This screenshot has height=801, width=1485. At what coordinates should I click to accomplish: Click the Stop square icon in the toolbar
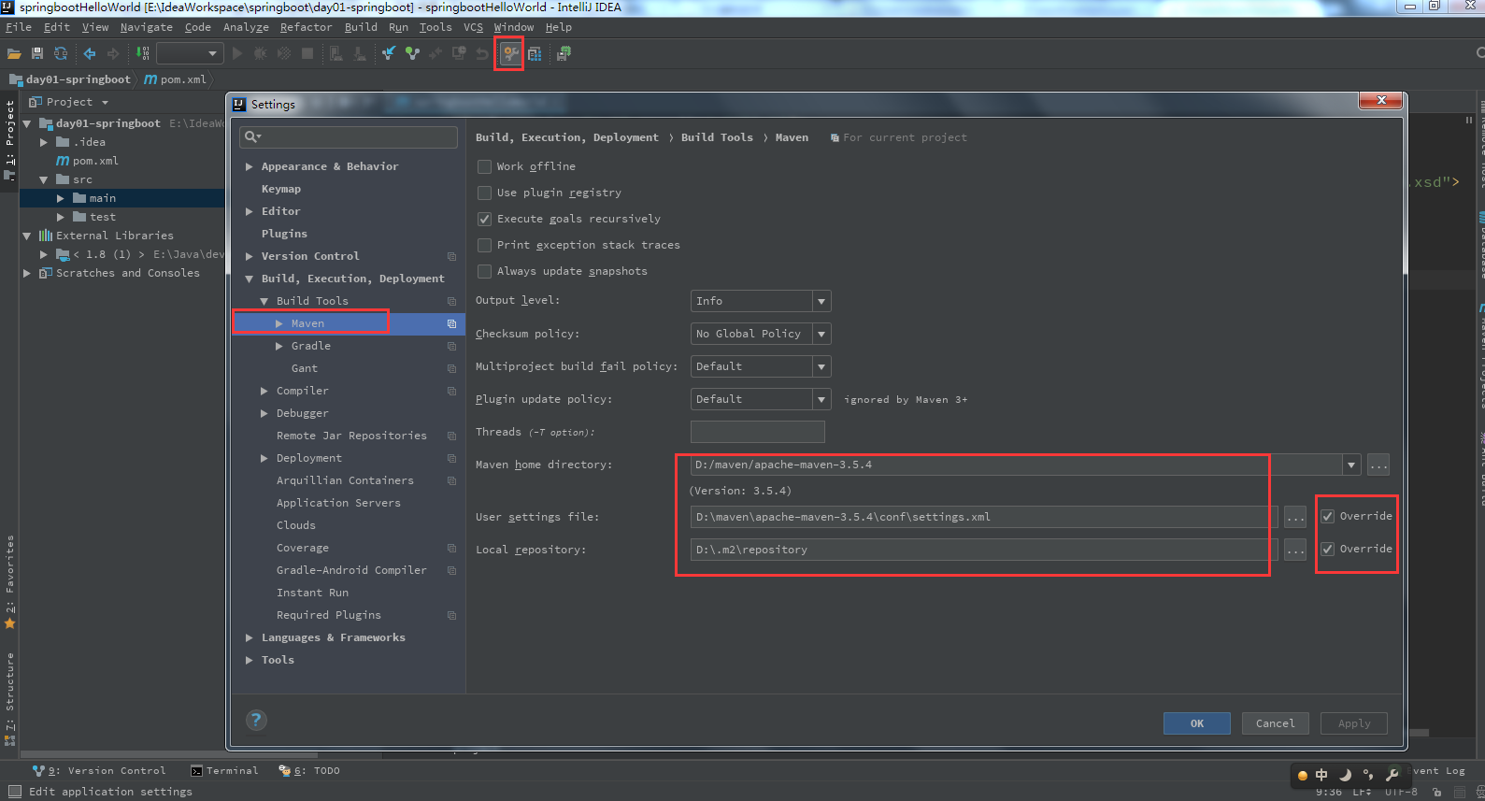point(307,54)
